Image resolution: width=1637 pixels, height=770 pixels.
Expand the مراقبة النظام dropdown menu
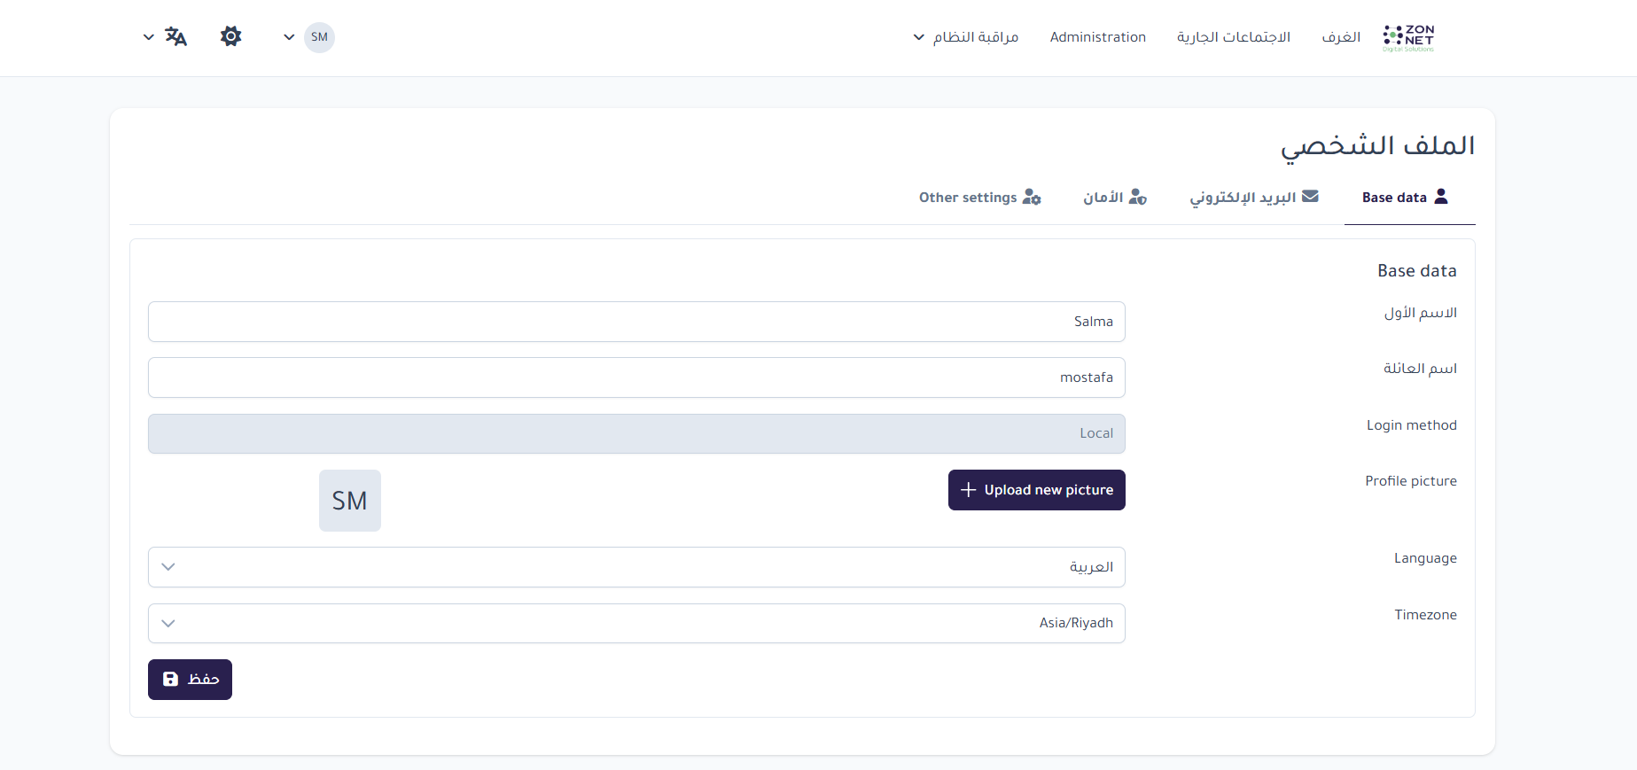tap(966, 37)
